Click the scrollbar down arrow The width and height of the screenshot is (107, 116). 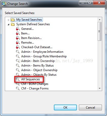(x=100, y=88)
